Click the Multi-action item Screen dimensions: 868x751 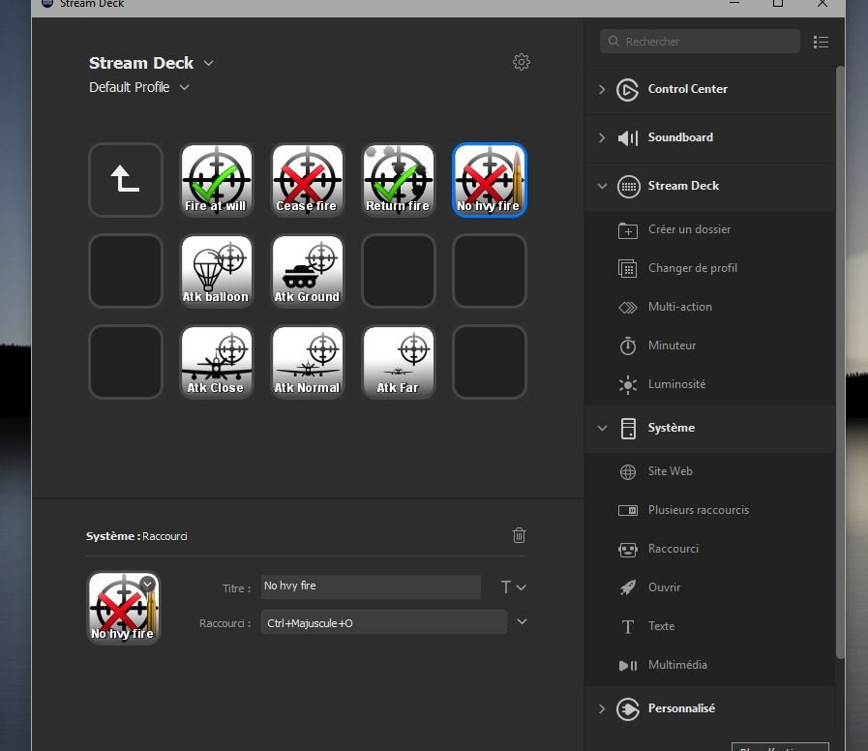pyautogui.click(x=710, y=307)
